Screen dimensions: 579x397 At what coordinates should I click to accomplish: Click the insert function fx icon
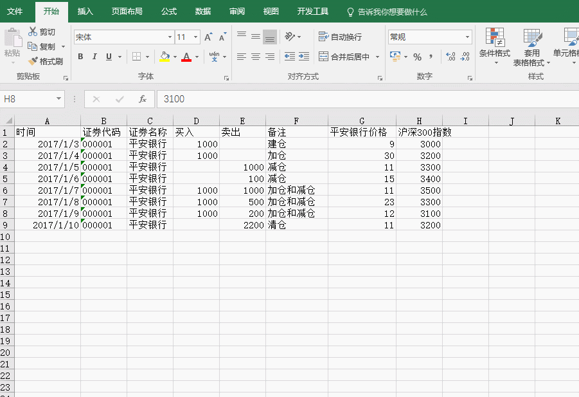point(143,99)
